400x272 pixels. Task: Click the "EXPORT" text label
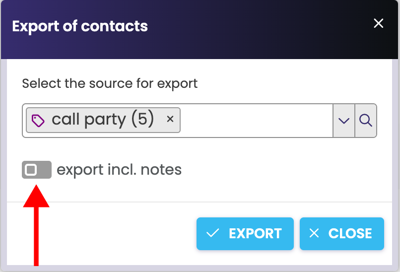coord(255,233)
